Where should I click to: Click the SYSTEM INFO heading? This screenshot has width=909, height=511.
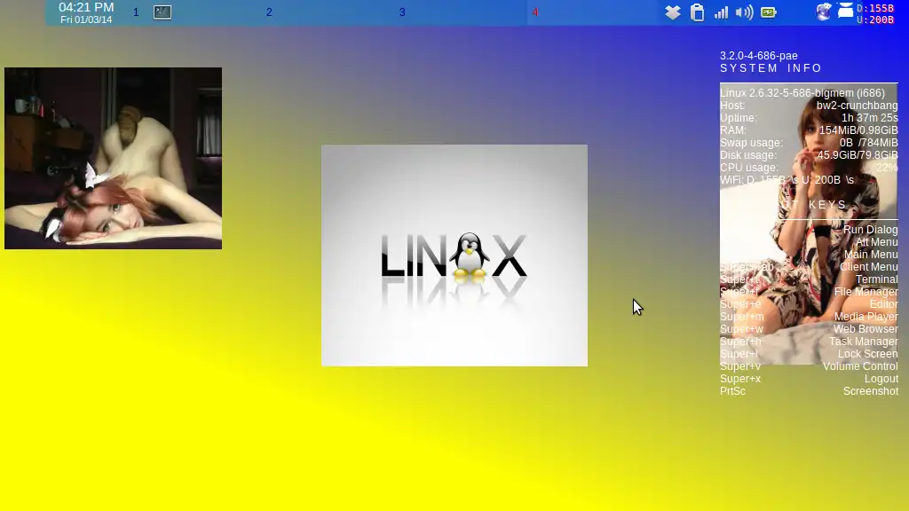tap(771, 68)
